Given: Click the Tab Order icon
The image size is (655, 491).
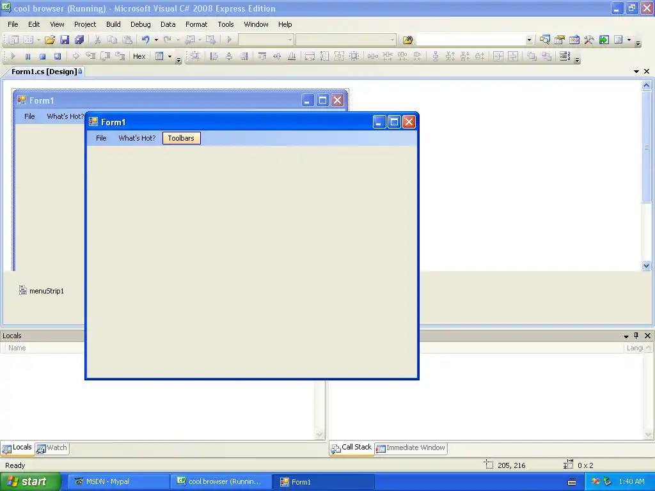Looking at the screenshot, I should click(565, 56).
